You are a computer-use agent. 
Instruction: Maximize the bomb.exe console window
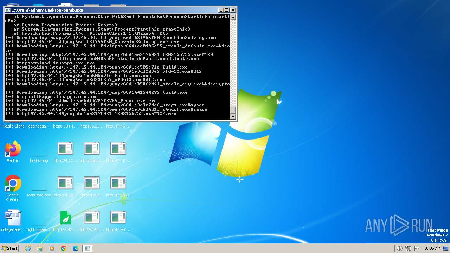click(227, 10)
